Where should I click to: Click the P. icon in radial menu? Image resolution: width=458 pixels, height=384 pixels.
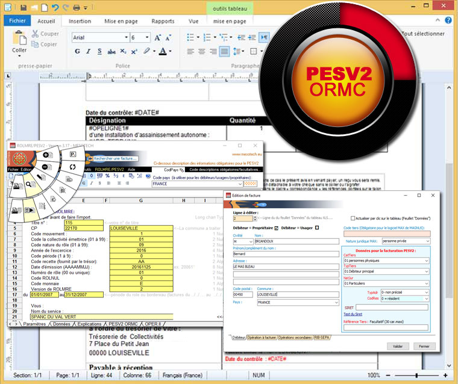(73, 153)
